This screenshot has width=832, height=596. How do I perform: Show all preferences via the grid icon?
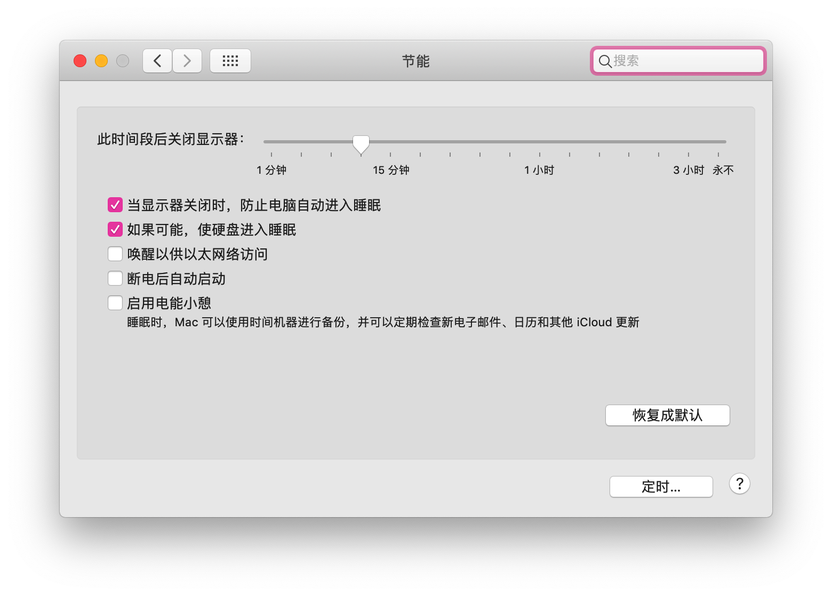pos(230,61)
